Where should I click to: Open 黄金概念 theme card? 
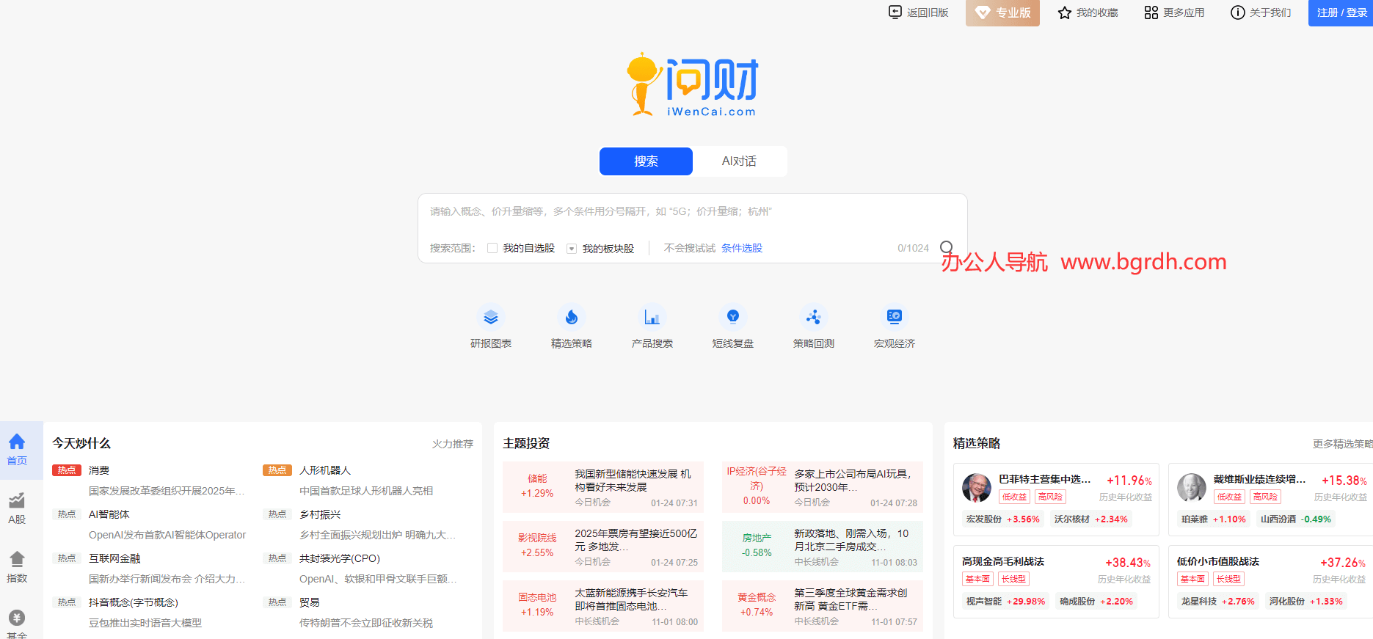pos(823,606)
